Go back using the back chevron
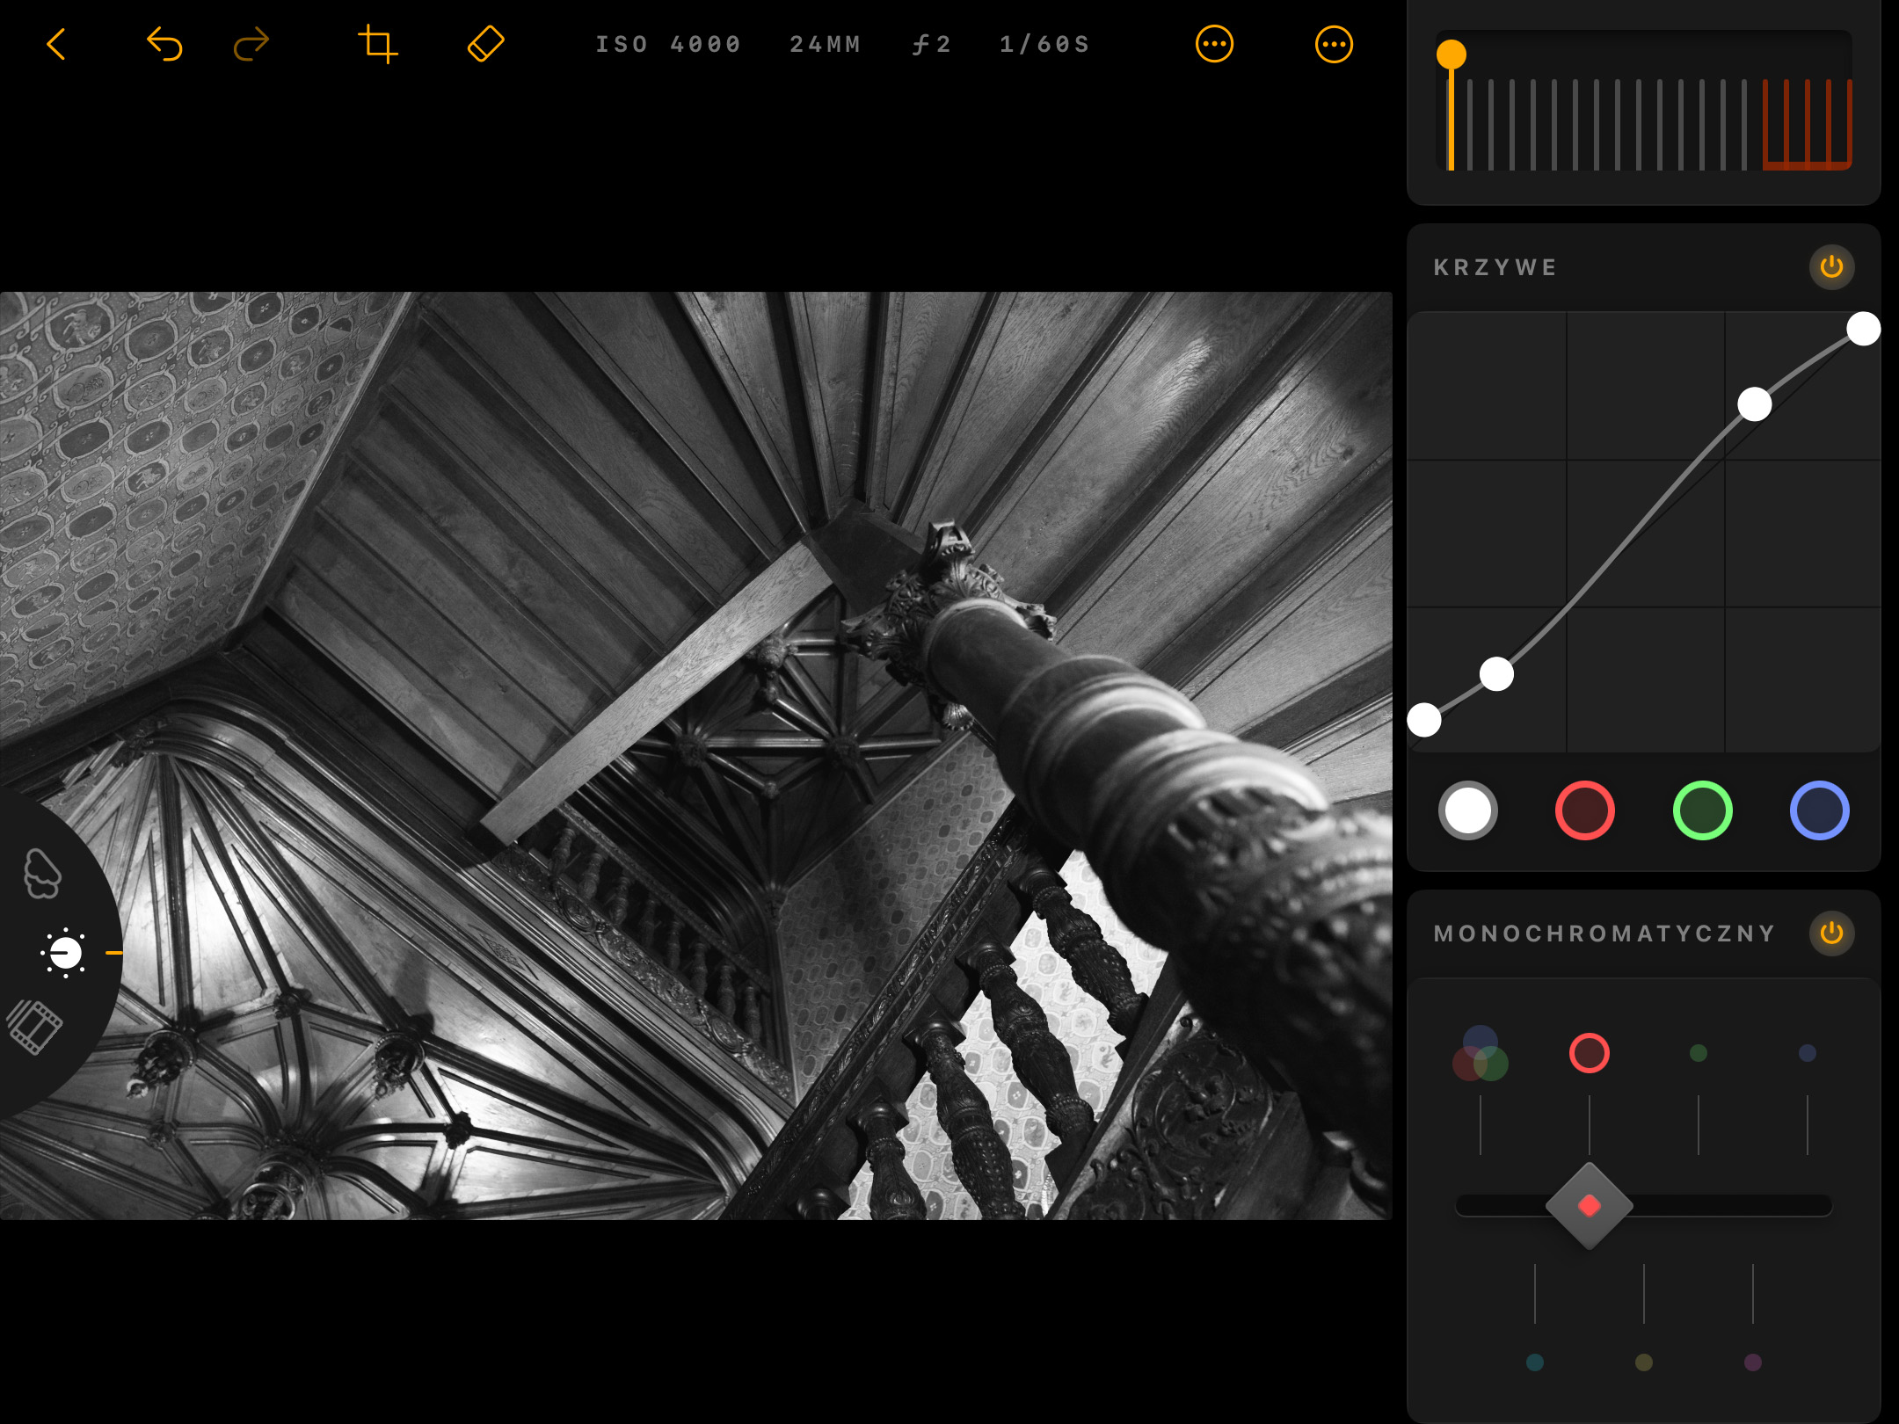1899x1424 pixels. pyautogui.click(x=56, y=44)
